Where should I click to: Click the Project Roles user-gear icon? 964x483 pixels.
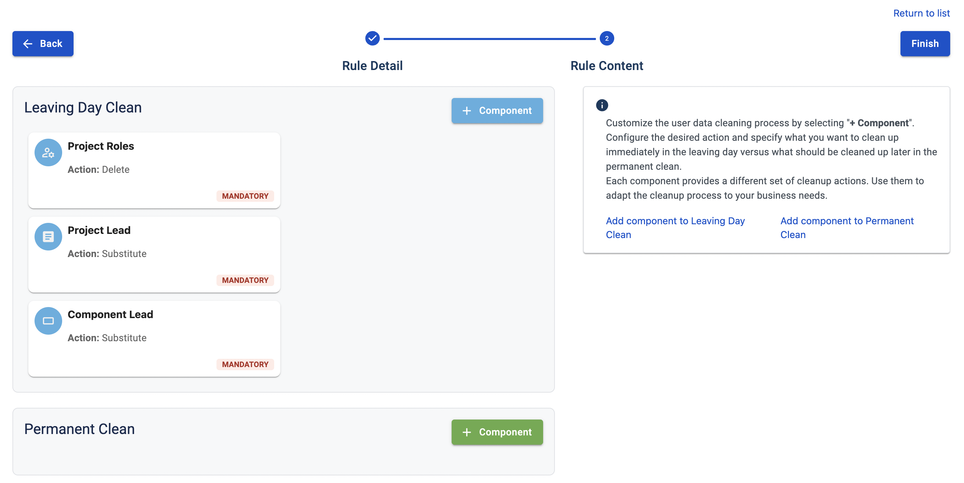click(48, 152)
